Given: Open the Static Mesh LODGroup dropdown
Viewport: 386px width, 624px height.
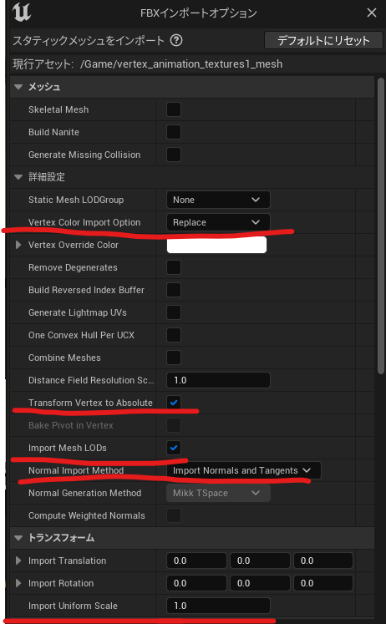Looking at the screenshot, I should [x=218, y=200].
